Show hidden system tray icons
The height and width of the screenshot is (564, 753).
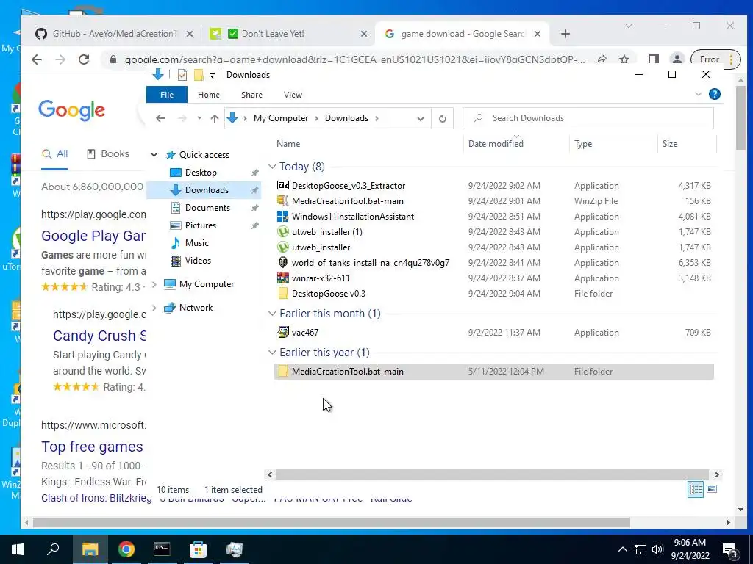[622, 549]
